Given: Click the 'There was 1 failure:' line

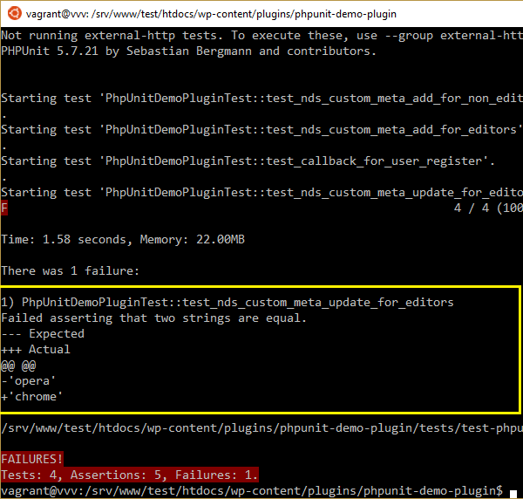Looking at the screenshot, I should pos(70,270).
